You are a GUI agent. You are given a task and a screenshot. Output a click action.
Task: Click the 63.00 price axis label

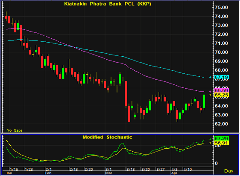click(x=221, y=115)
